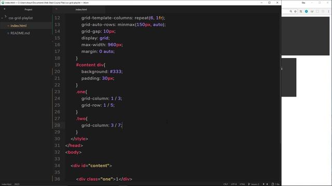Minimize the Atom window
Screen dimensions: 332x186
(261, 3)
